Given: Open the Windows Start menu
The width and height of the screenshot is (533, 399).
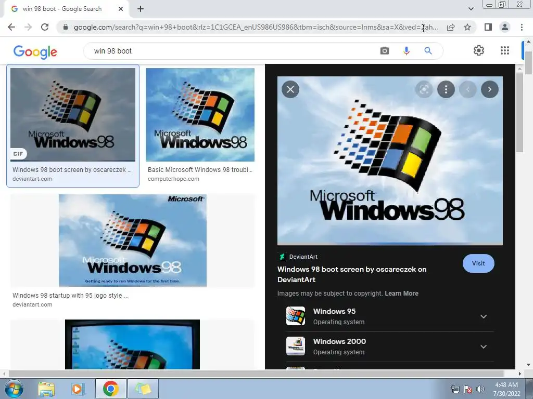Looking at the screenshot, I should pos(14,389).
